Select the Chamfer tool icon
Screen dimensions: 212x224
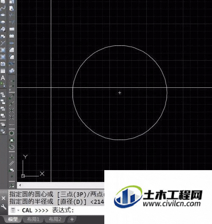[12, 50]
